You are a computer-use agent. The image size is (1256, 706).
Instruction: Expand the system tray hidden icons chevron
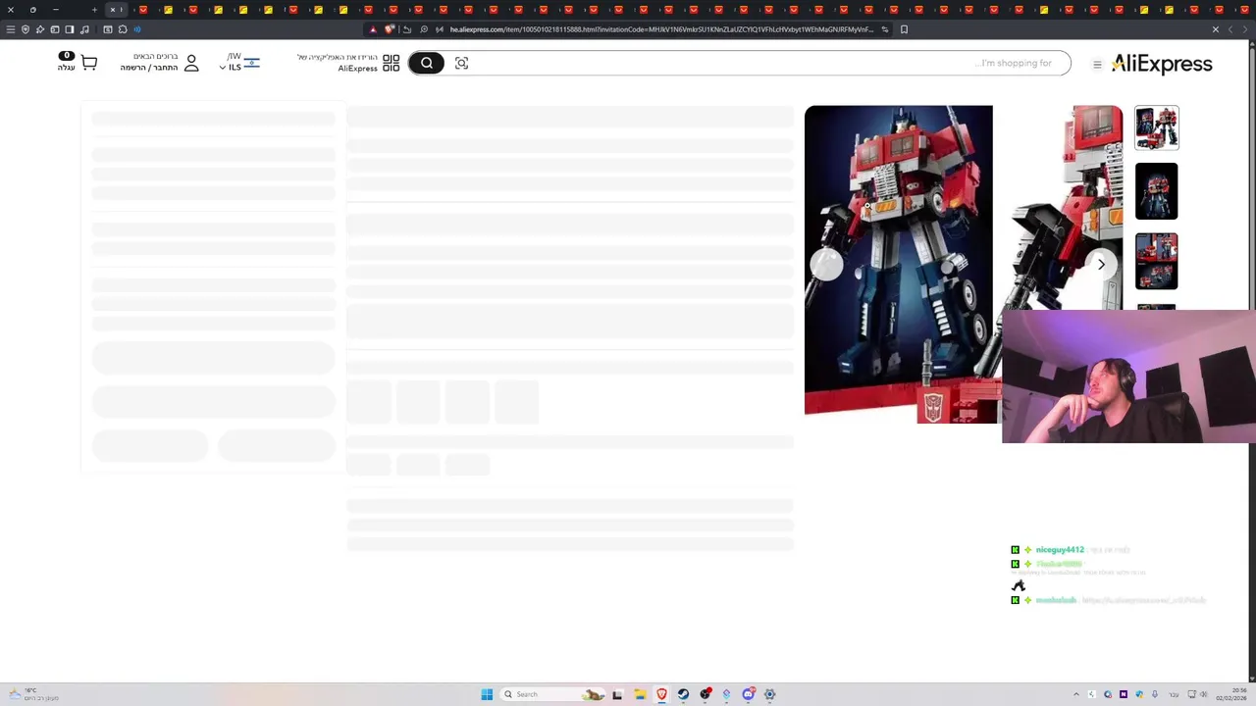click(x=1075, y=694)
